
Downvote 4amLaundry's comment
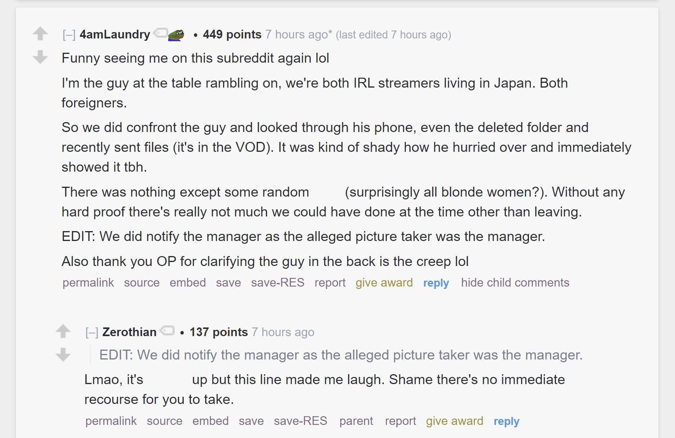[40, 57]
